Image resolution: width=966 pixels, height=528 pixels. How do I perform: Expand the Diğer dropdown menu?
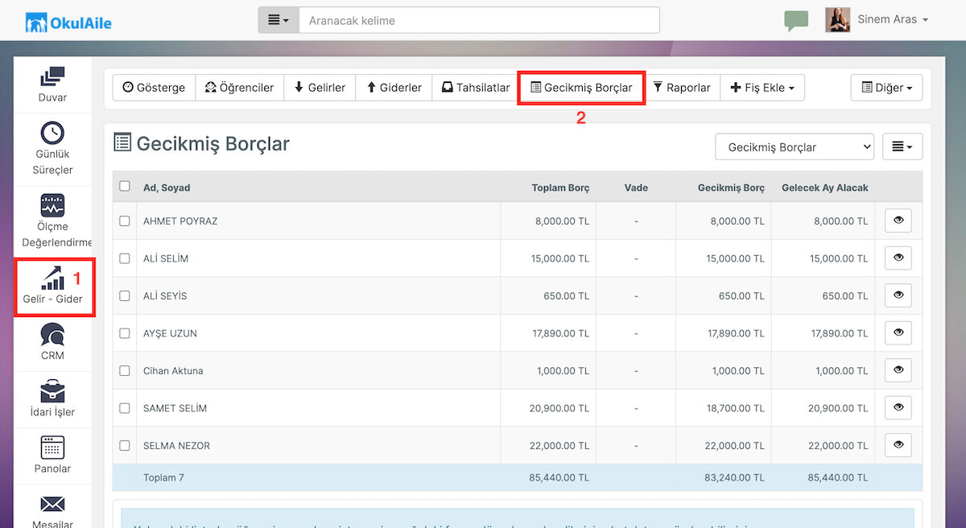[x=886, y=88]
